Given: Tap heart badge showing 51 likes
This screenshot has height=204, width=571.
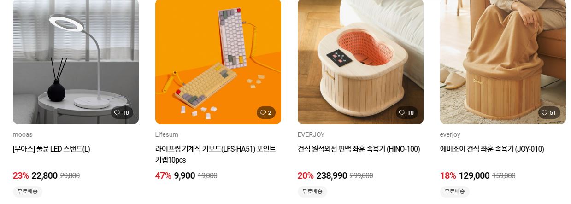Looking at the screenshot, I should (549, 112).
